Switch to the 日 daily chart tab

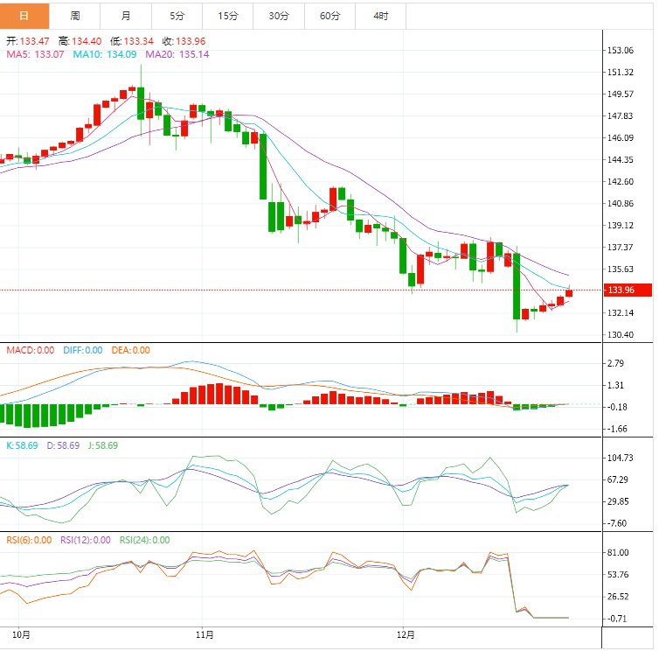[x=24, y=16]
